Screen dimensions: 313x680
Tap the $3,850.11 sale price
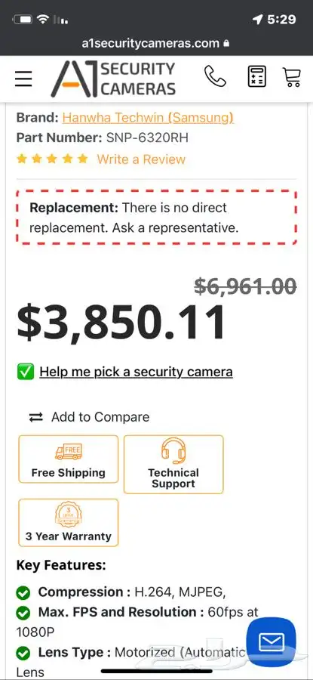point(121,322)
